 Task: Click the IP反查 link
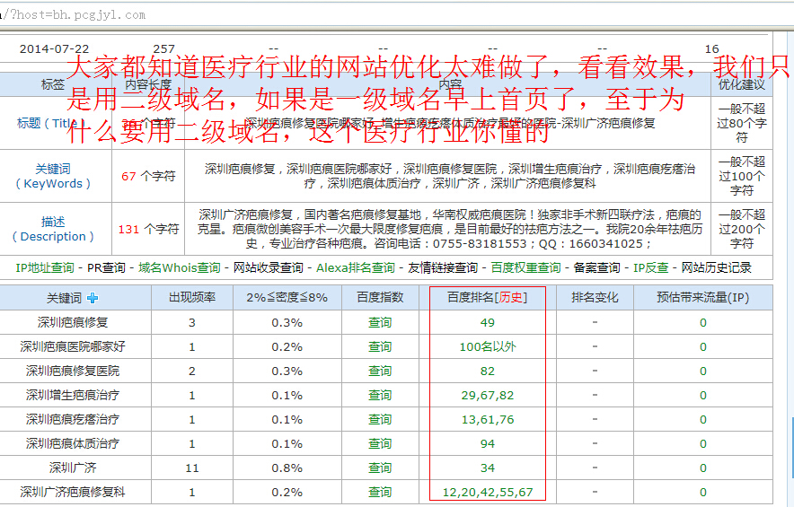(650, 267)
